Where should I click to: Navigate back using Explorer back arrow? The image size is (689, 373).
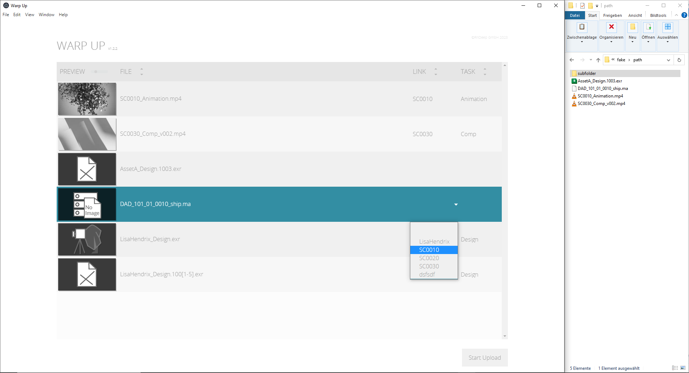point(572,60)
